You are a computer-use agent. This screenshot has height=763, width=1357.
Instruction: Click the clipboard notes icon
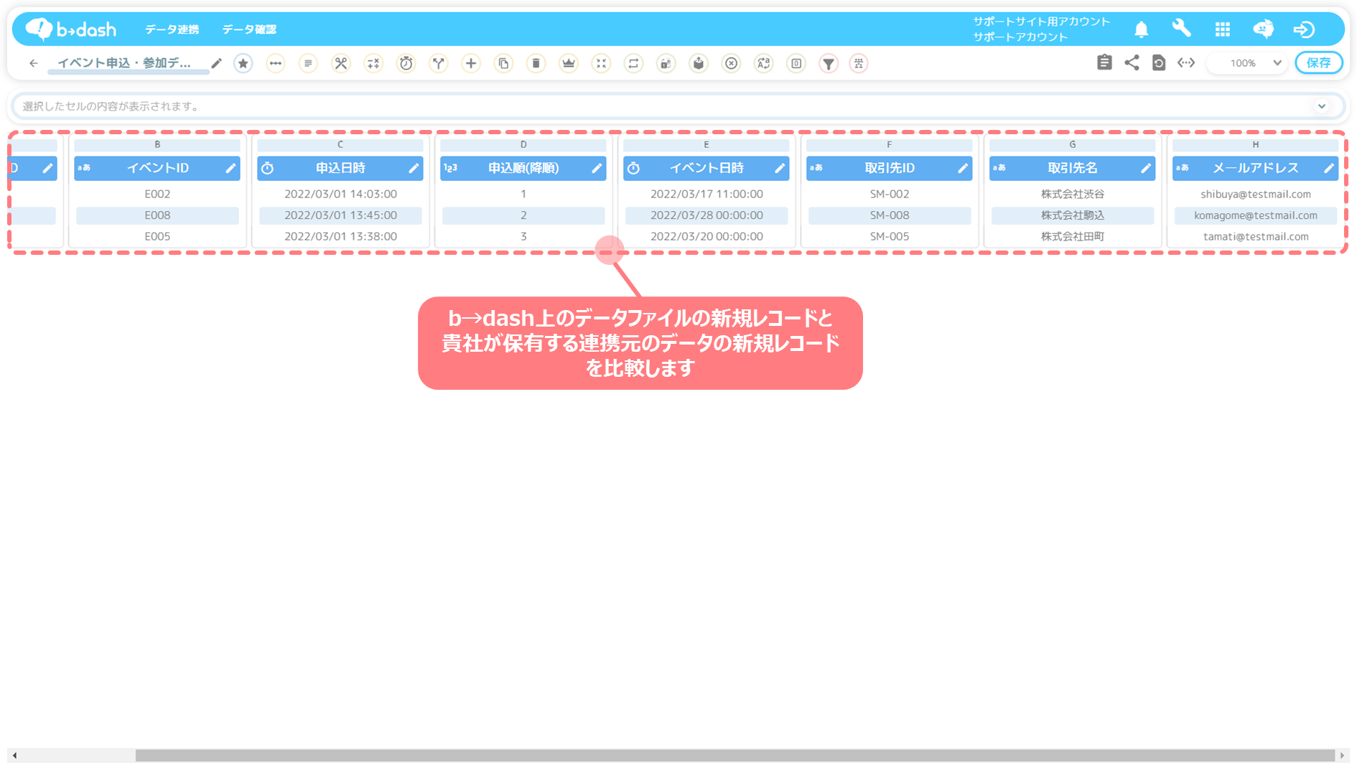pos(1104,62)
